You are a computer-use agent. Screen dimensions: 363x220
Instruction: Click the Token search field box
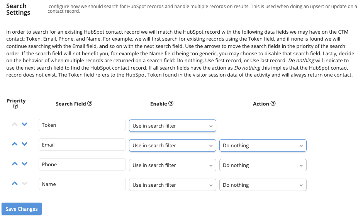point(82,125)
